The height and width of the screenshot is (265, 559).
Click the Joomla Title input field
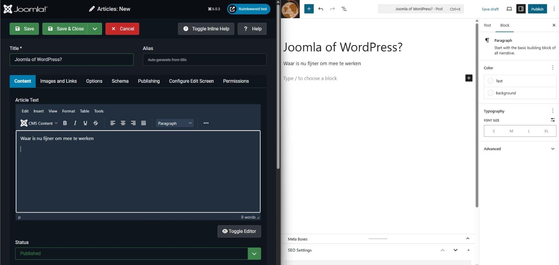pyautogui.click(x=72, y=59)
